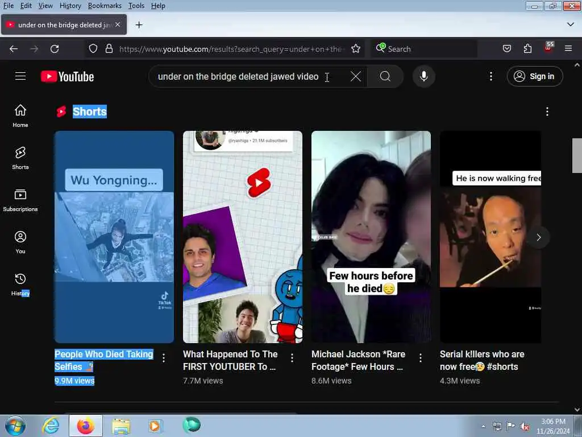582x437 pixels.
Task: Open You section in sidebar
Action: [20, 242]
